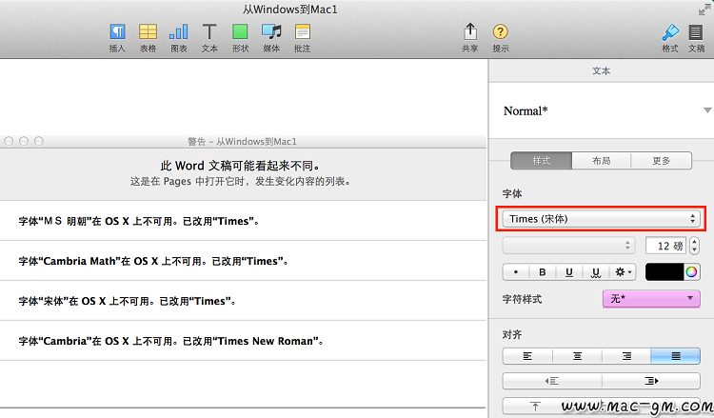This screenshot has width=714, height=418.
Task: Align text left
Action: point(527,356)
